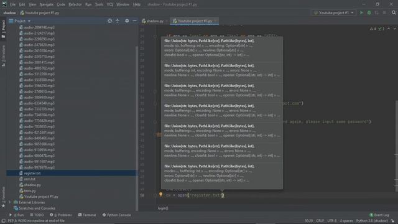
Task: Open the Project view dropdown
Action: [20, 21]
